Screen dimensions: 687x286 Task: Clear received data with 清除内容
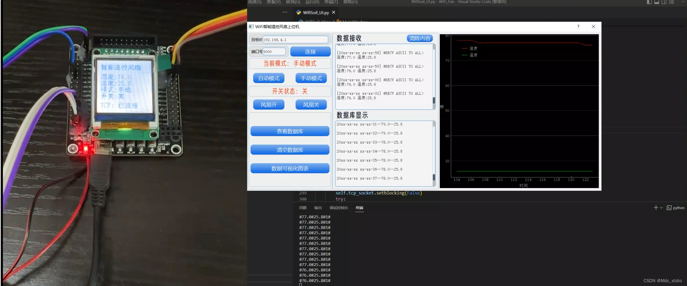pyautogui.click(x=420, y=38)
